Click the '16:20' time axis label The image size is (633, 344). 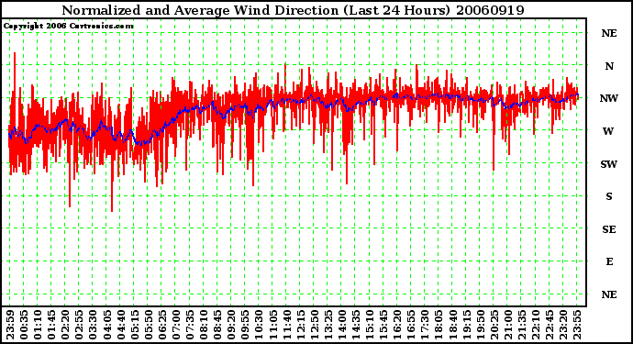397,325
